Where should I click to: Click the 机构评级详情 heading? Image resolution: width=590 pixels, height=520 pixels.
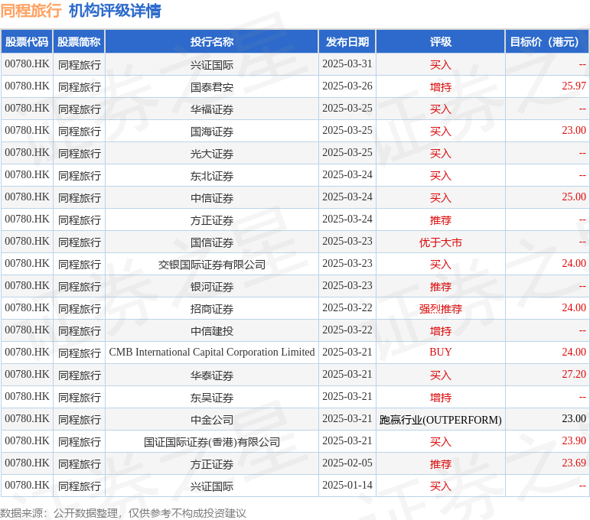point(115,11)
